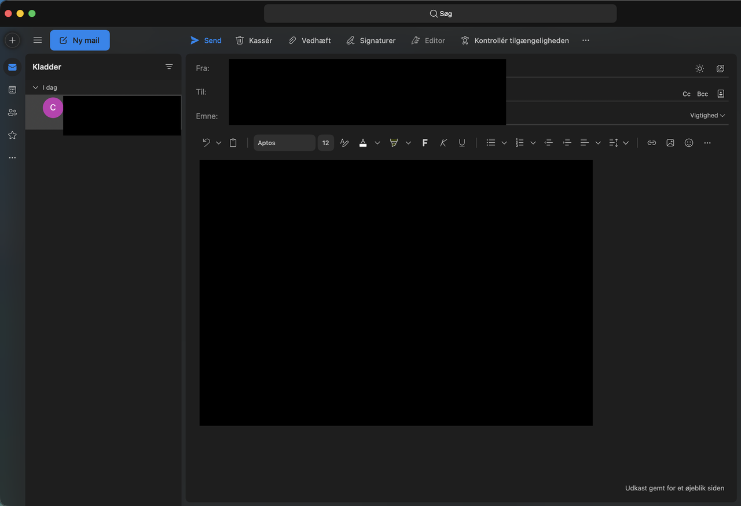741x506 pixels.
Task: Toggle the sun light/dark background switch
Action: [700, 68]
